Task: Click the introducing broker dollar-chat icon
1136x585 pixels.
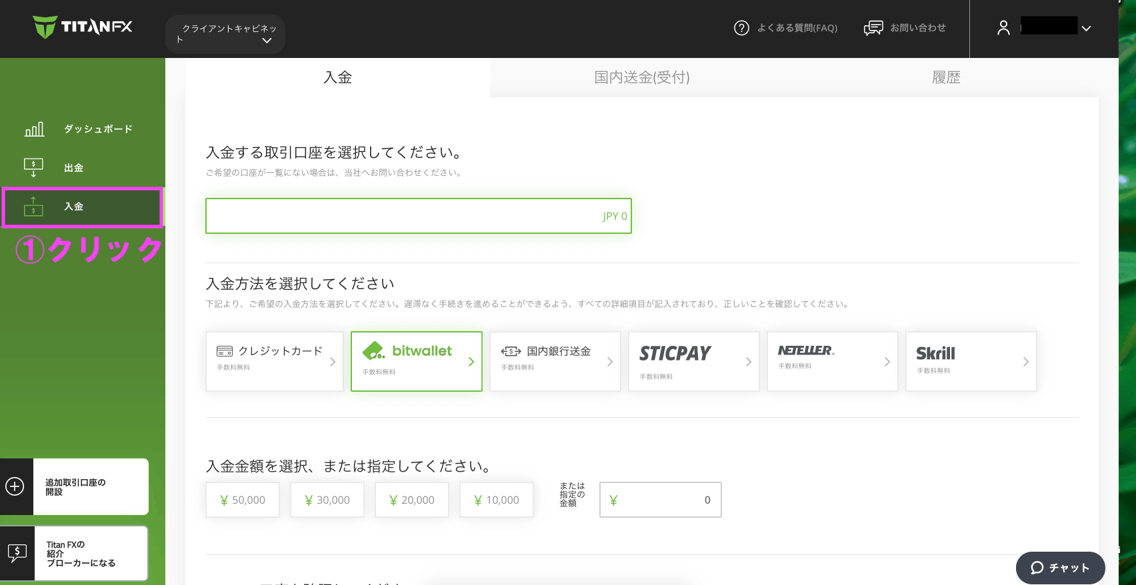Action: [17, 552]
